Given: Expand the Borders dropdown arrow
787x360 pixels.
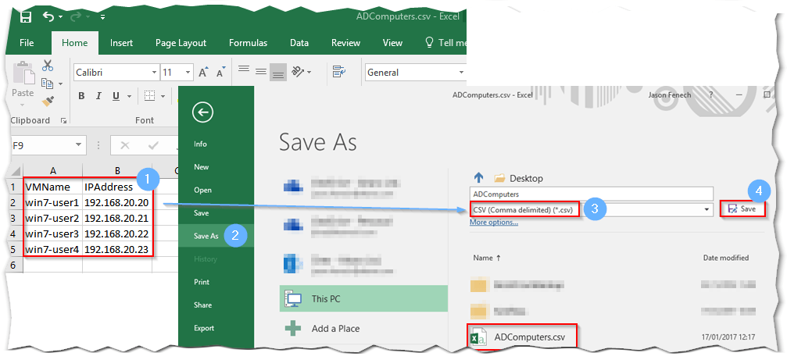Looking at the screenshot, I should point(163,96).
